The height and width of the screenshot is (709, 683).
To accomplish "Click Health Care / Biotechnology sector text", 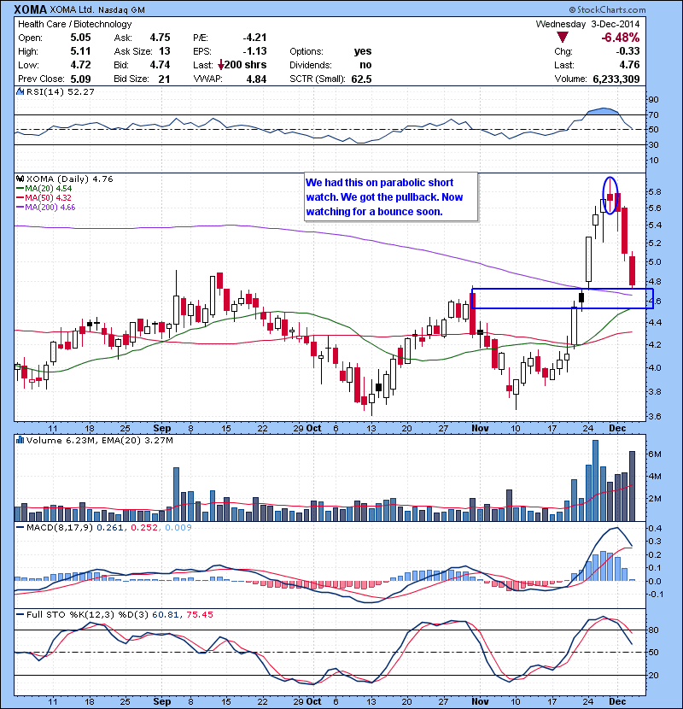I will click(x=74, y=24).
